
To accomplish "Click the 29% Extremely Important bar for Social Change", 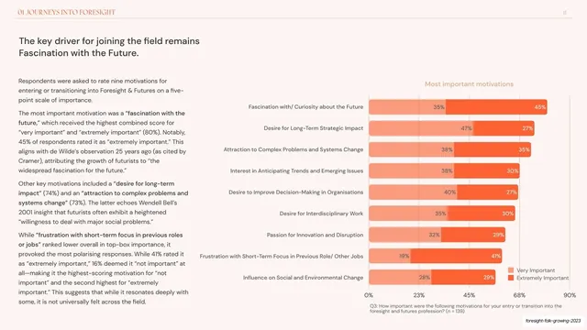I will [x=463, y=278].
